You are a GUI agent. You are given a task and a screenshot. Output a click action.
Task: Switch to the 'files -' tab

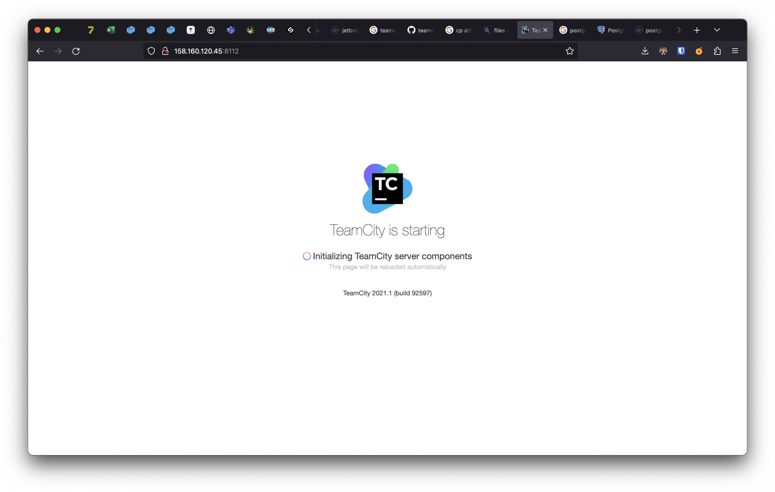(x=496, y=30)
